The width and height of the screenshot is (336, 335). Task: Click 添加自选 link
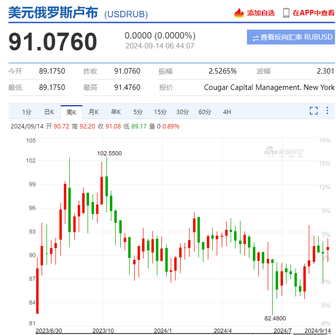[261, 13]
